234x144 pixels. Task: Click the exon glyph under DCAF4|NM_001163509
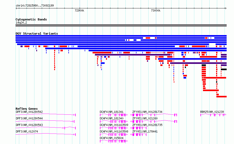pyautogui.click(x=114, y=128)
